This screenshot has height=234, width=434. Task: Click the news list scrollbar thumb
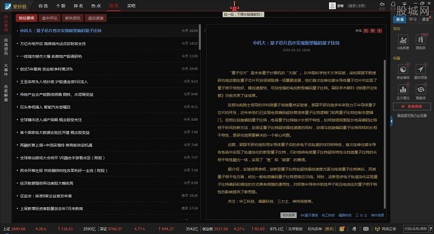point(199,37)
